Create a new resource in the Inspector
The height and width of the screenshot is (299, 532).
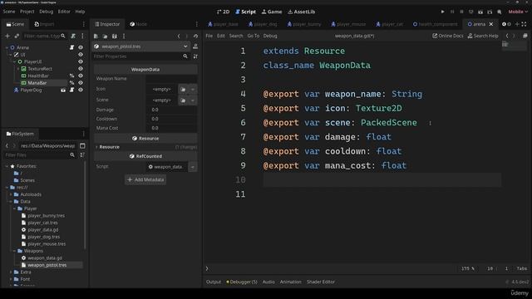(x=96, y=36)
